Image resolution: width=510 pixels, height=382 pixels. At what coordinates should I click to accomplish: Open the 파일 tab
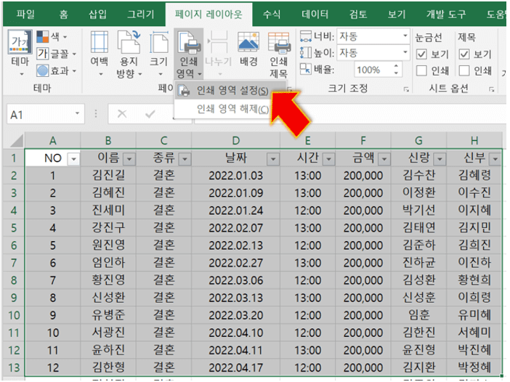[x=25, y=15]
